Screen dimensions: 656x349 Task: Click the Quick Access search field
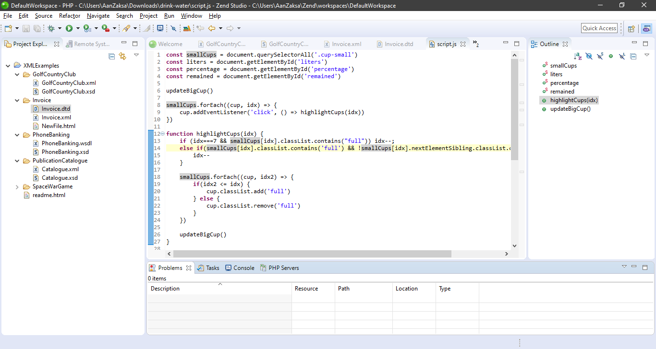(x=599, y=28)
